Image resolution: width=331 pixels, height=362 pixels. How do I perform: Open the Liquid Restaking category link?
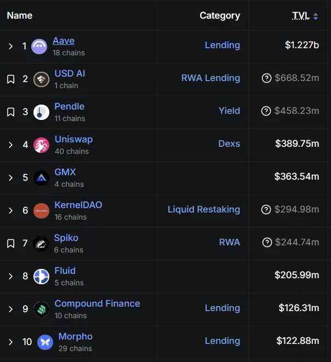pyautogui.click(x=204, y=209)
